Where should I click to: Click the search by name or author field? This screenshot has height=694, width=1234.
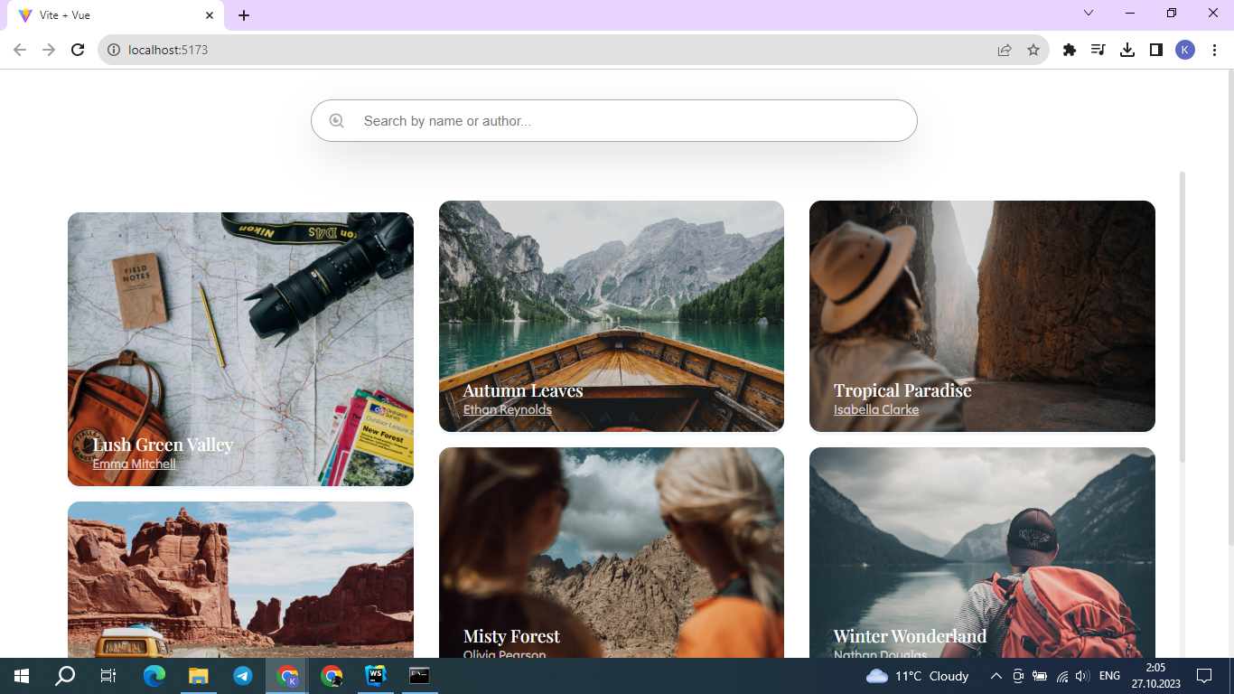614,120
